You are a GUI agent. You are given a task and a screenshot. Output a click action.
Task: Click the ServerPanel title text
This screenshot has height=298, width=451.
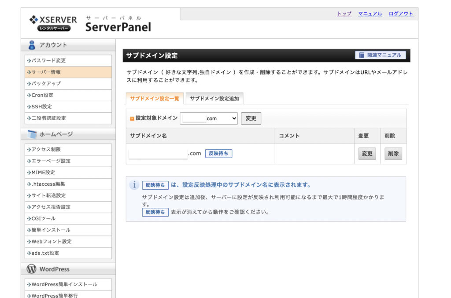pos(118,27)
